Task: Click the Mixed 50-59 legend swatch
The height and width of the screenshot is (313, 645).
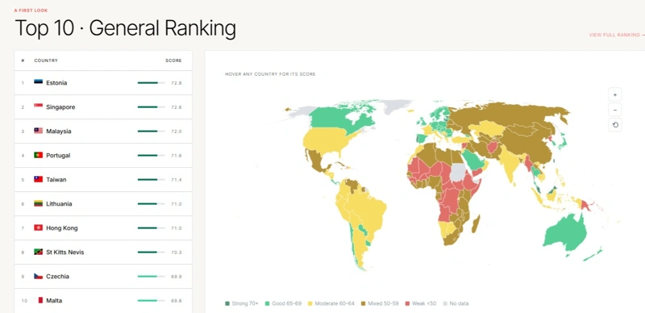Action: [364, 303]
